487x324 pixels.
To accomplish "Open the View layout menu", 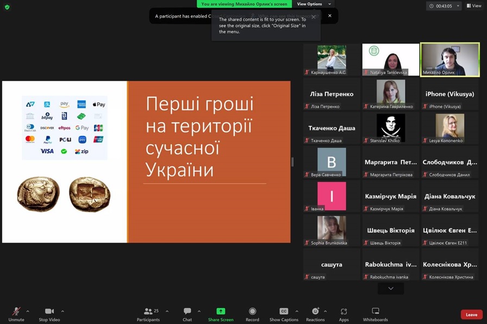I will [x=474, y=6].
